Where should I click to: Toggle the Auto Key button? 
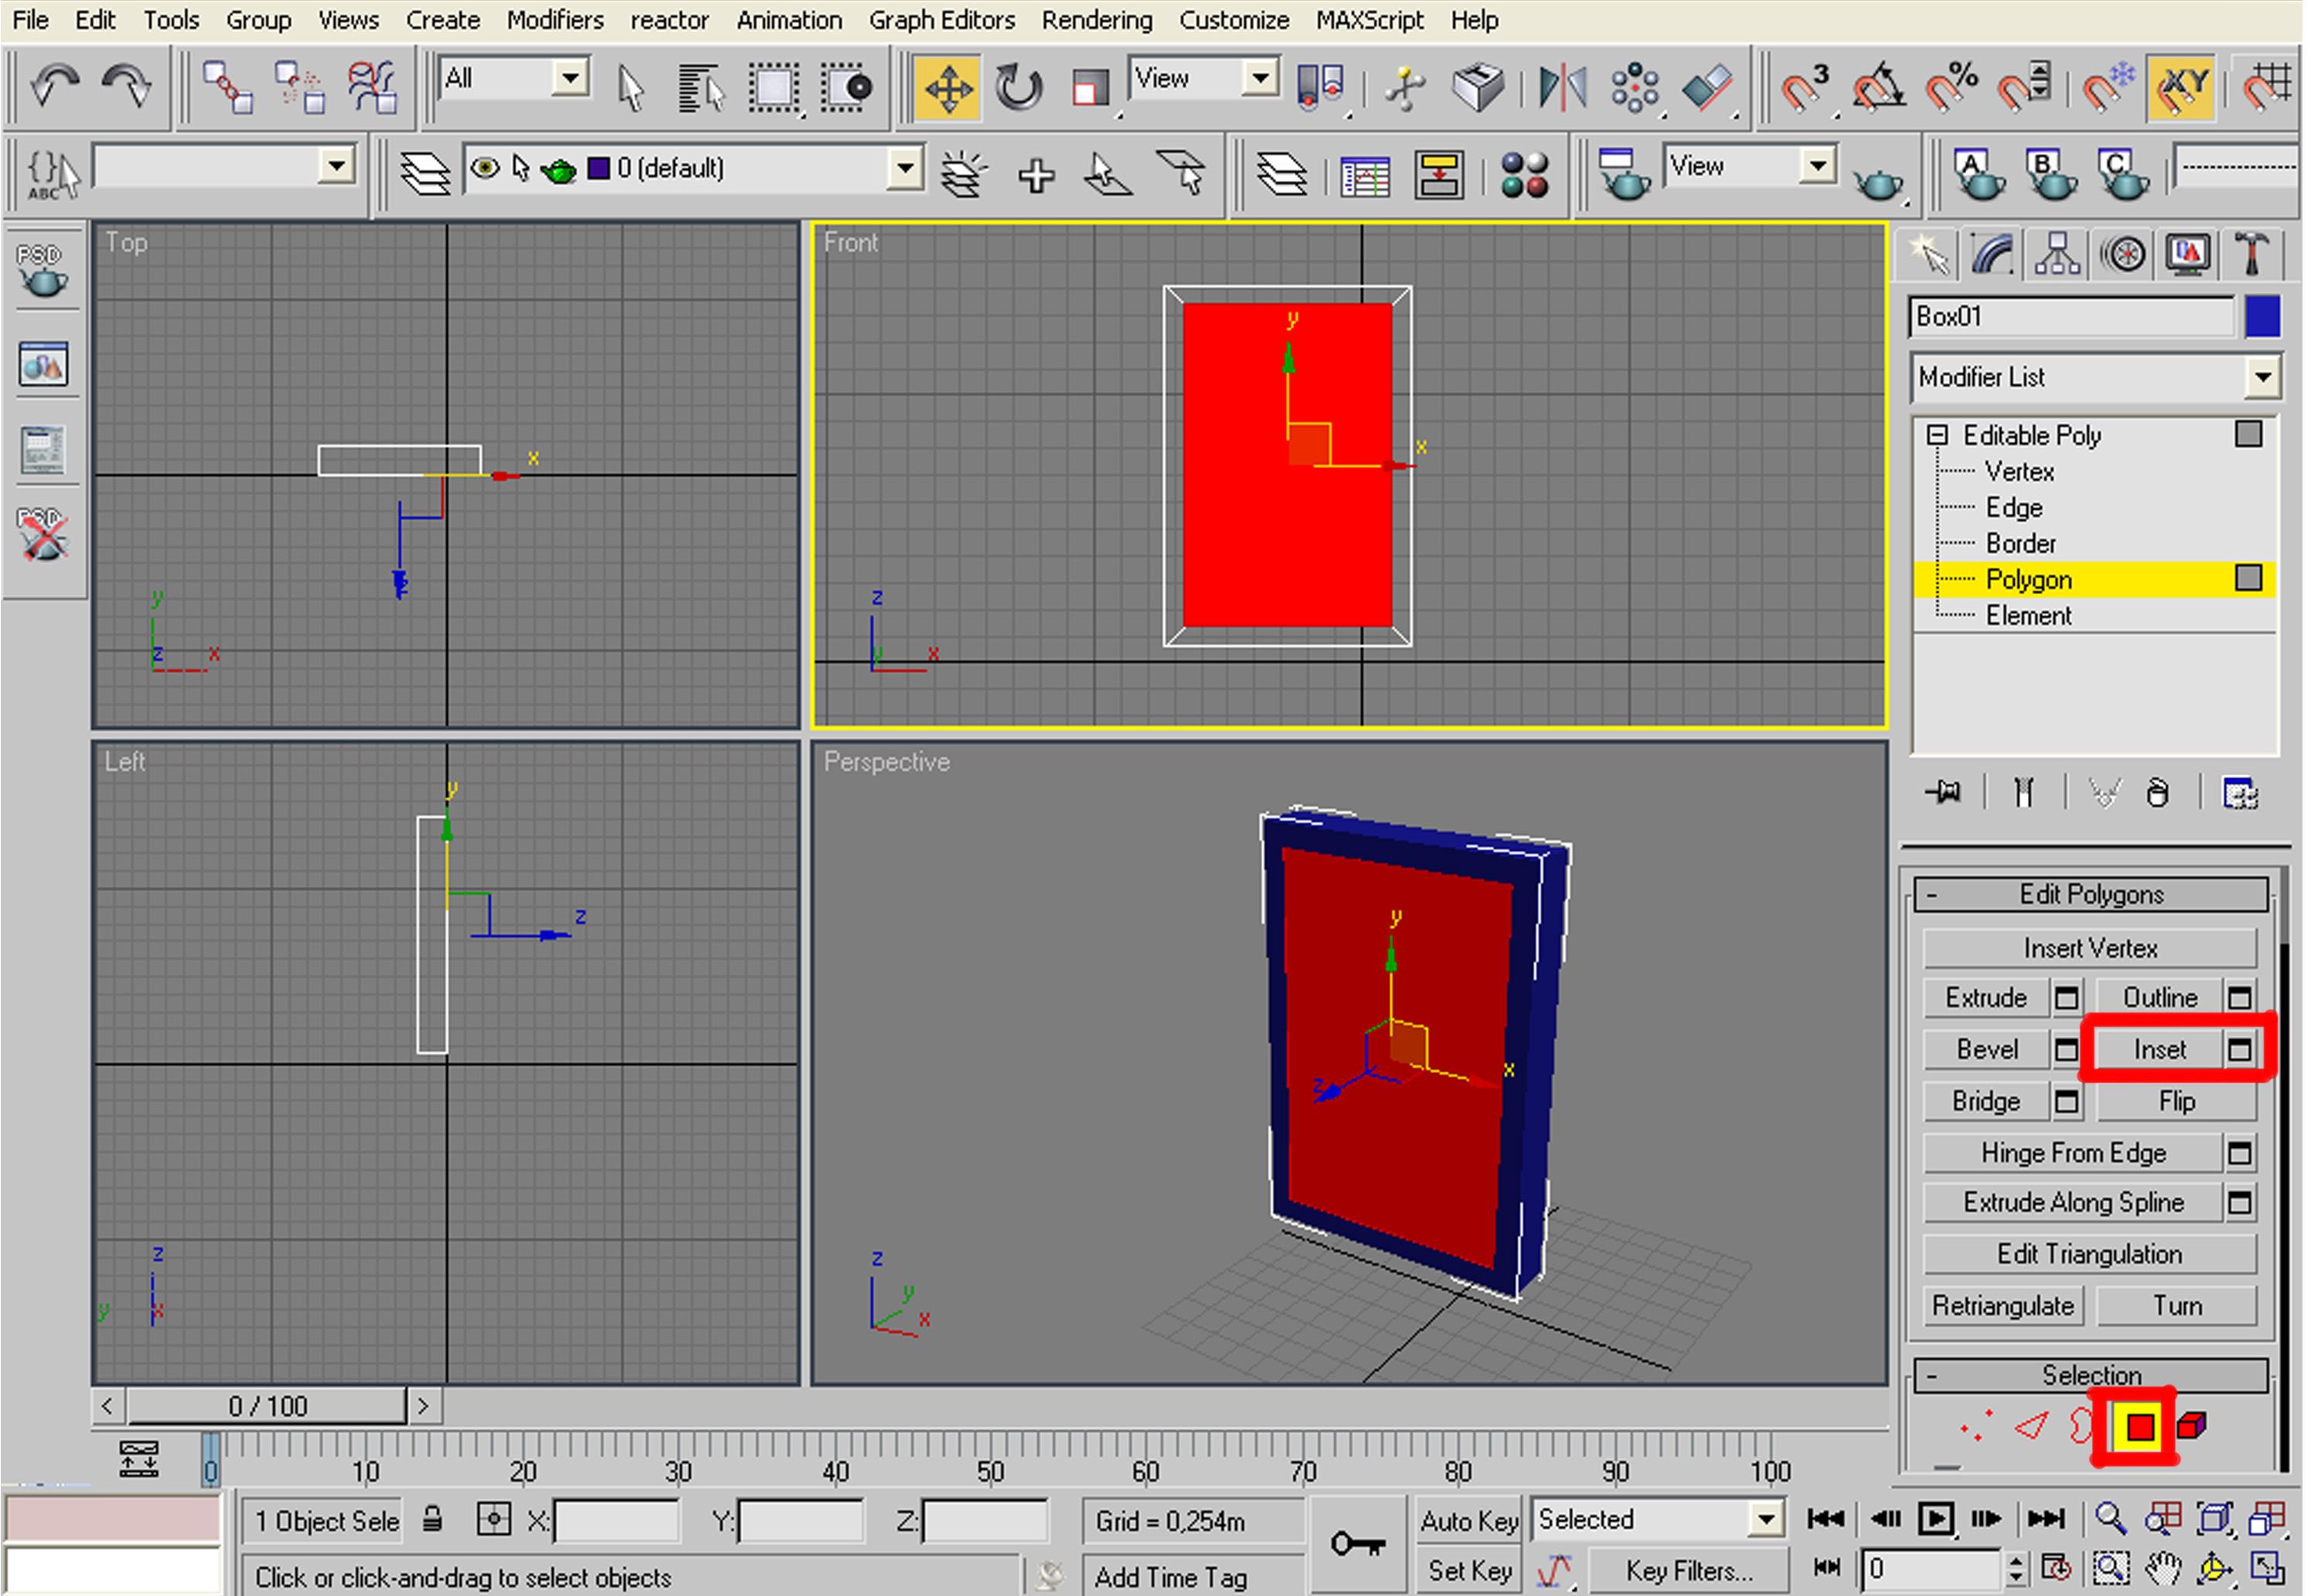click(1469, 1521)
